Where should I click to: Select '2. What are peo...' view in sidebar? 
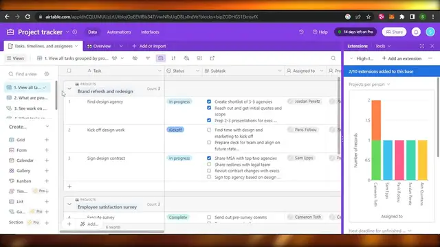(x=27, y=97)
